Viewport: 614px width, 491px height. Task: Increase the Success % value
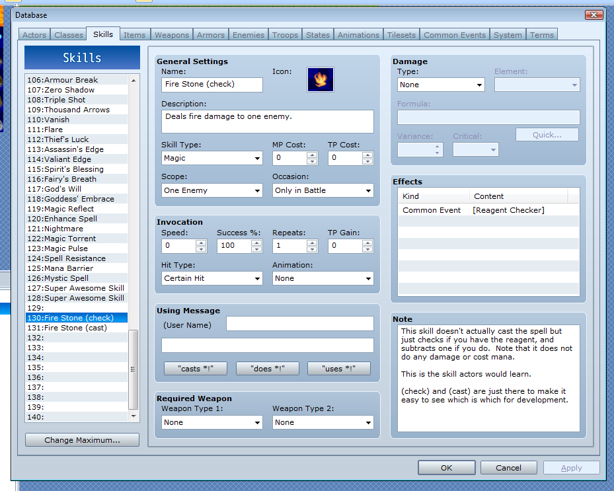click(256, 243)
